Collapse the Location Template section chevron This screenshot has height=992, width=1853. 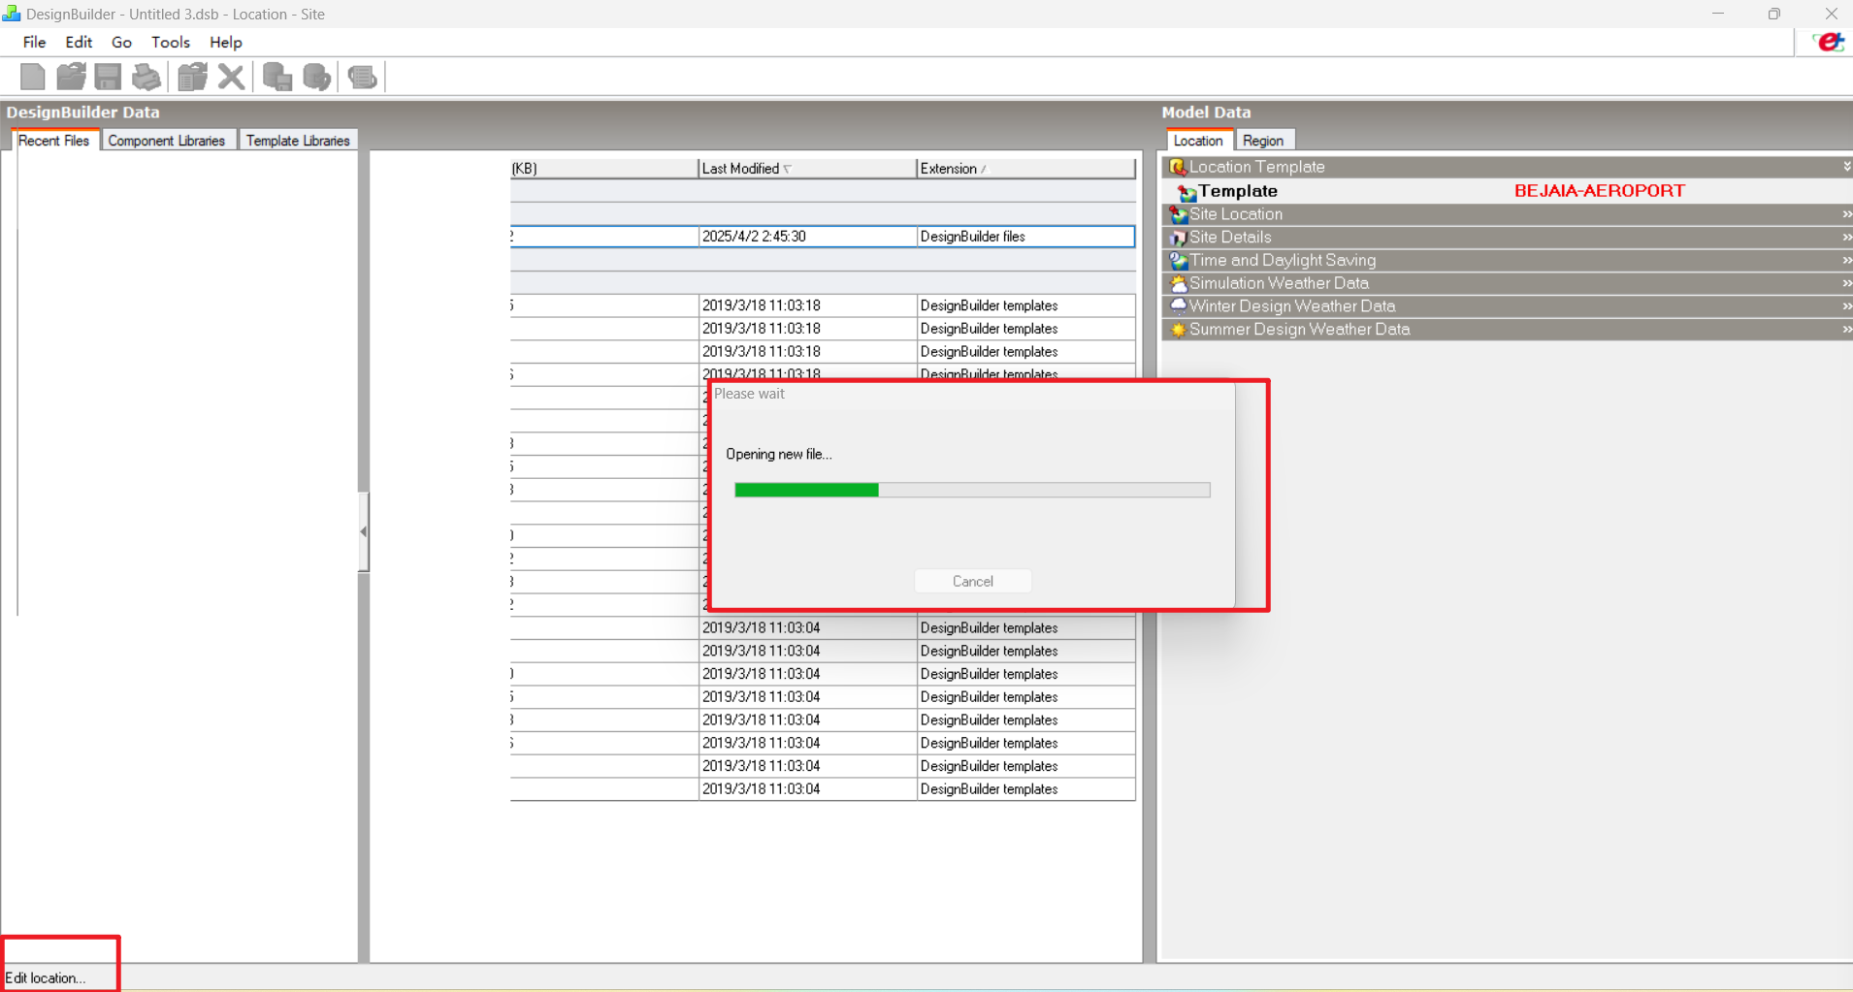1846,167
